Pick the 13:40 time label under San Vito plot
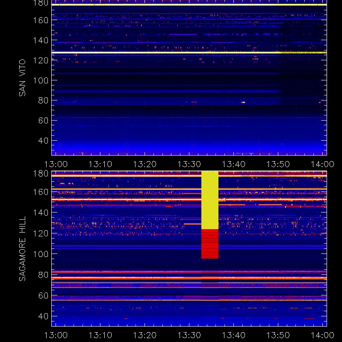The width and height of the screenshot is (342, 342). tap(234, 164)
